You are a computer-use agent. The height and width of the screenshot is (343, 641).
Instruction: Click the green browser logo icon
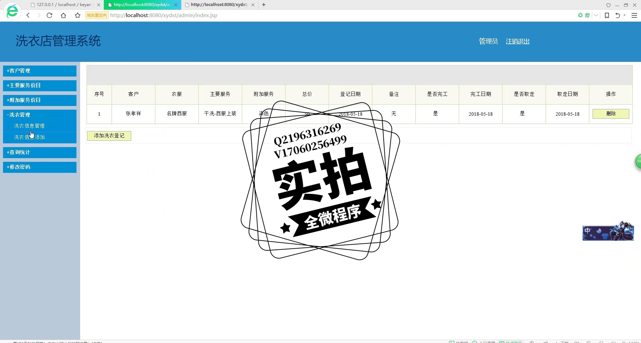coord(12,11)
